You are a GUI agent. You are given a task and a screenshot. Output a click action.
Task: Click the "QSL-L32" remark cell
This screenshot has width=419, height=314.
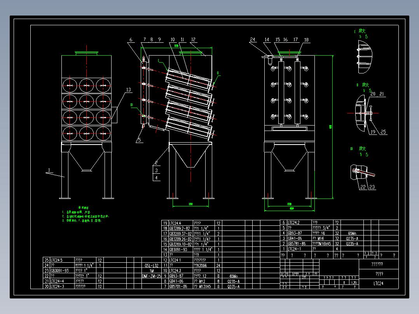(x=152, y=265)
